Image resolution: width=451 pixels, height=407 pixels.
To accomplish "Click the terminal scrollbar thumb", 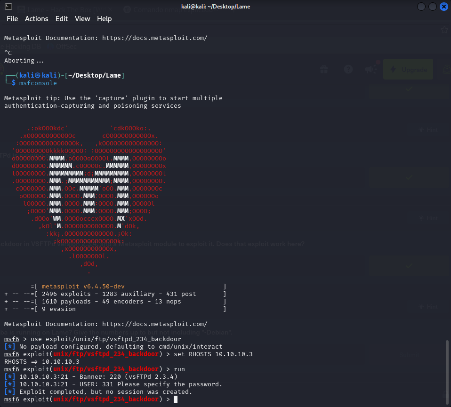I will (x=447, y=372).
